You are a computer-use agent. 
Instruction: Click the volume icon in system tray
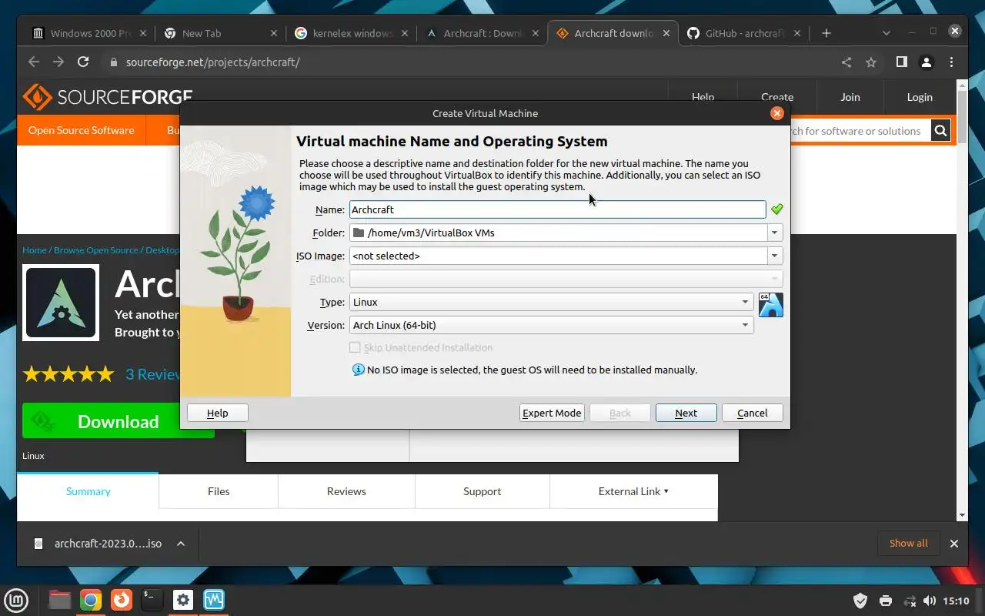pyautogui.click(x=930, y=601)
